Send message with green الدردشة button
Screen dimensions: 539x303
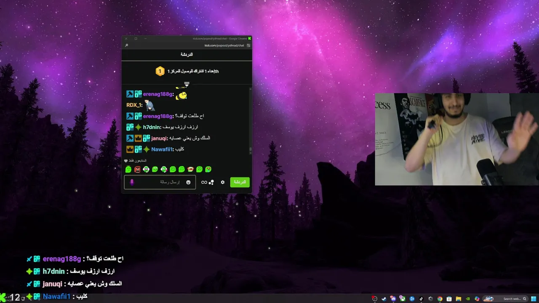pyautogui.click(x=240, y=182)
